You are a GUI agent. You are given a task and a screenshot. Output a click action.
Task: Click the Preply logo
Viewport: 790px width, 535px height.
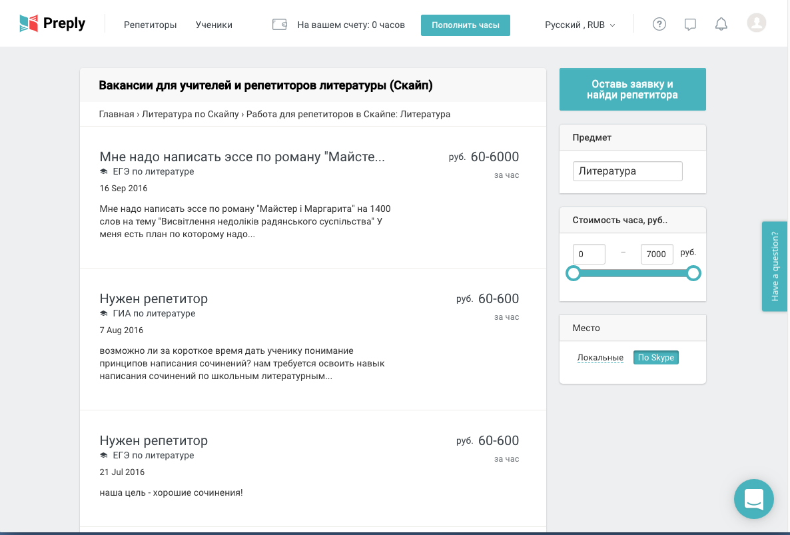[53, 24]
